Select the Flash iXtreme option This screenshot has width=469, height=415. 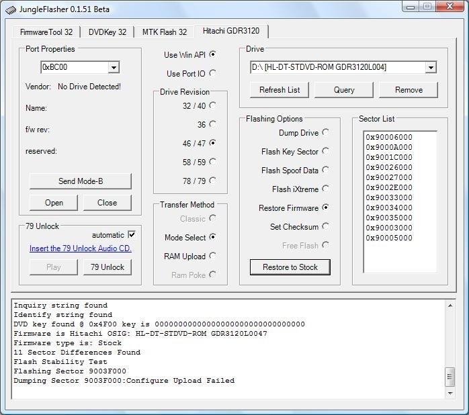pyautogui.click(x=326, y=189)
